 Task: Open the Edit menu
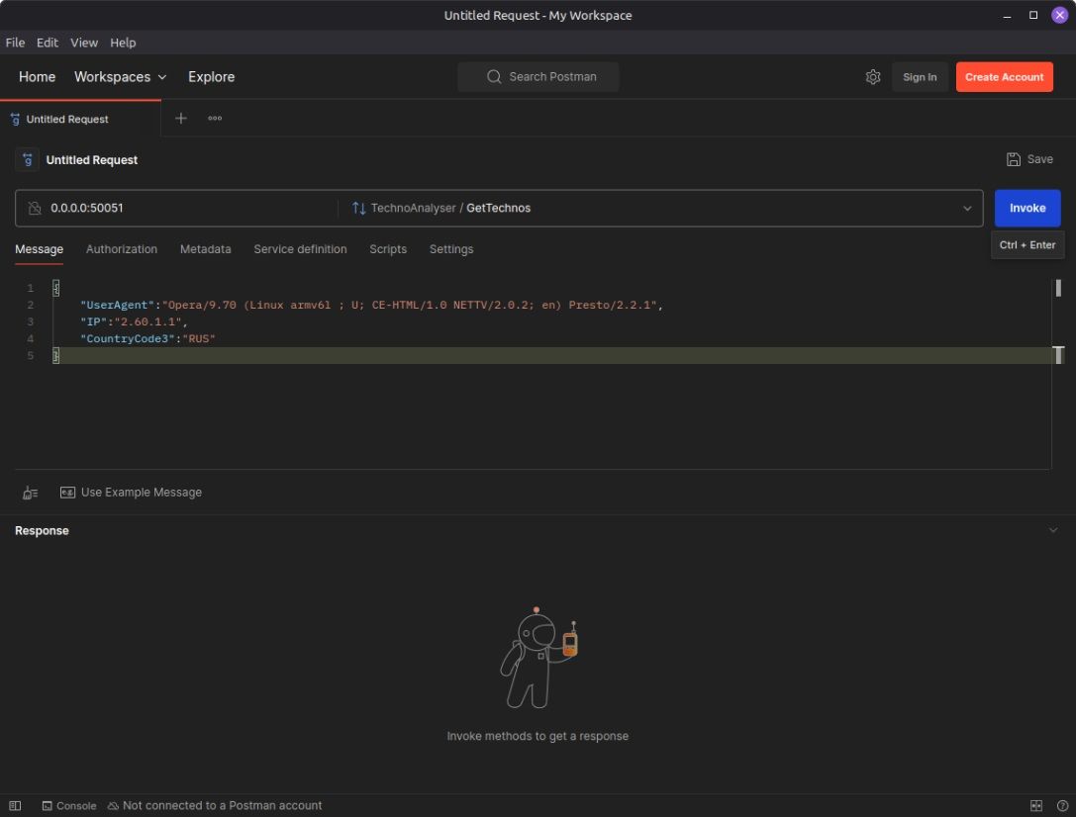coord(48,43)
